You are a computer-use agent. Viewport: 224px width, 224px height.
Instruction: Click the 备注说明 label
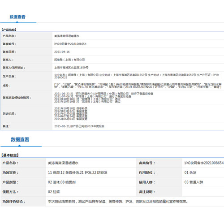tap(147, 192)
